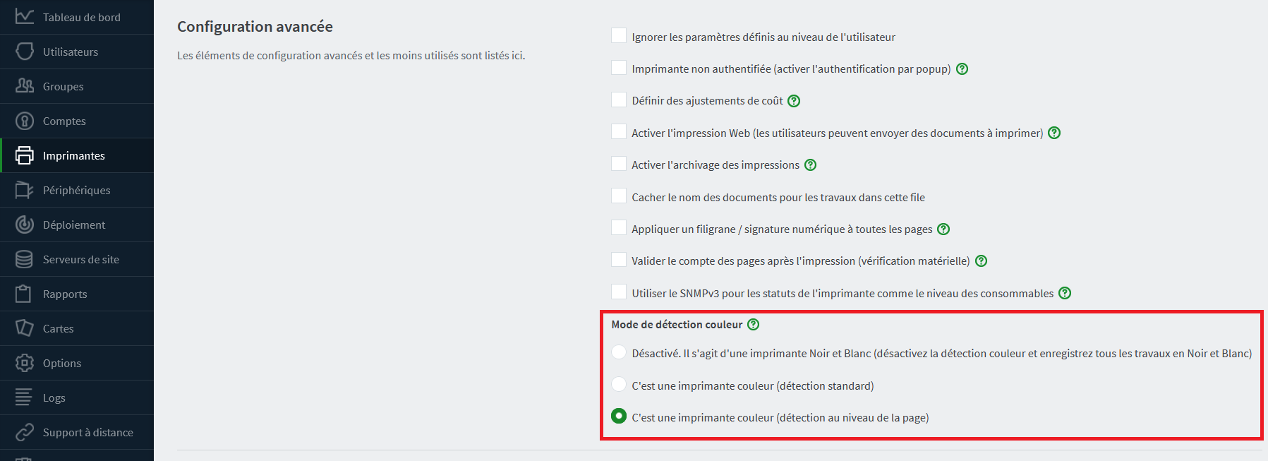Select couleur détection standard radio option
Viewport: 1268px width, 461px height.
tap(619, 385)
